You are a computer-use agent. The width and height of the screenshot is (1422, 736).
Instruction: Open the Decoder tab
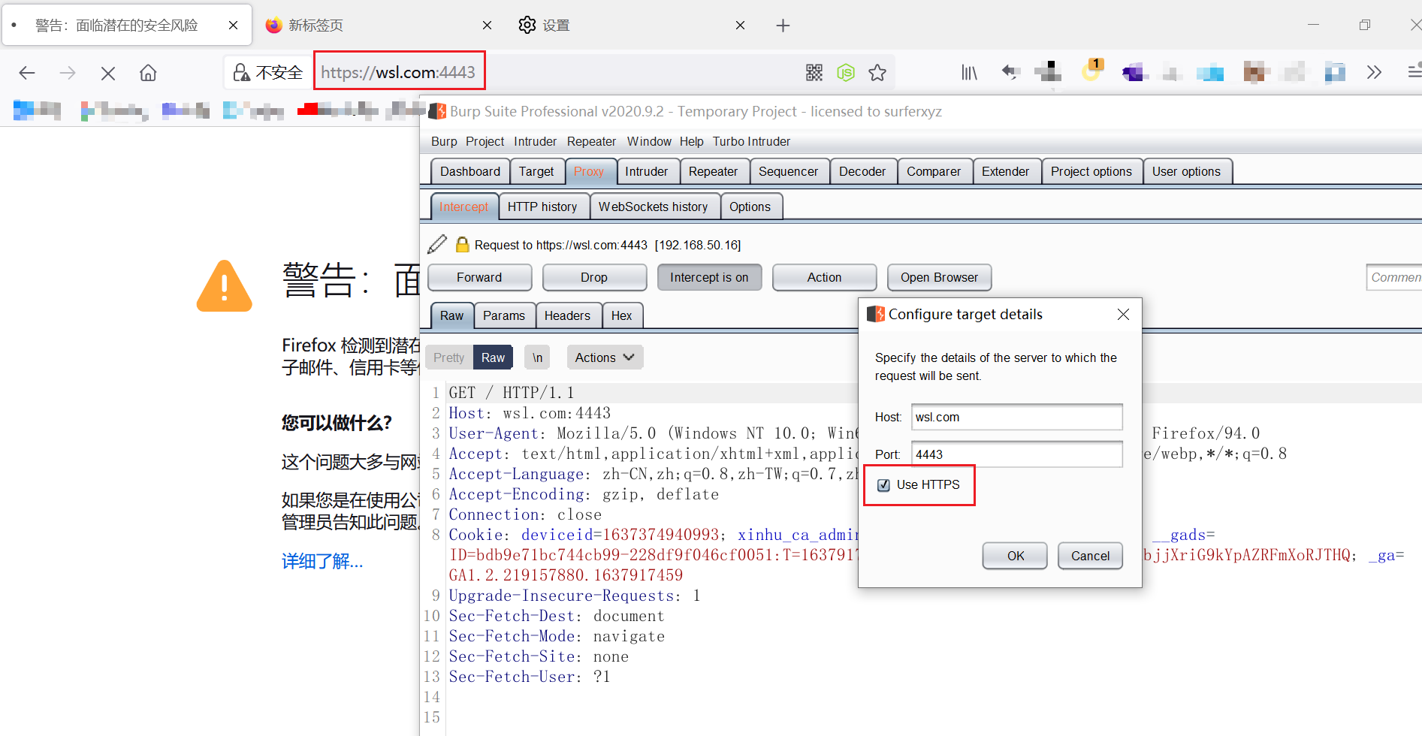point(862,171)
